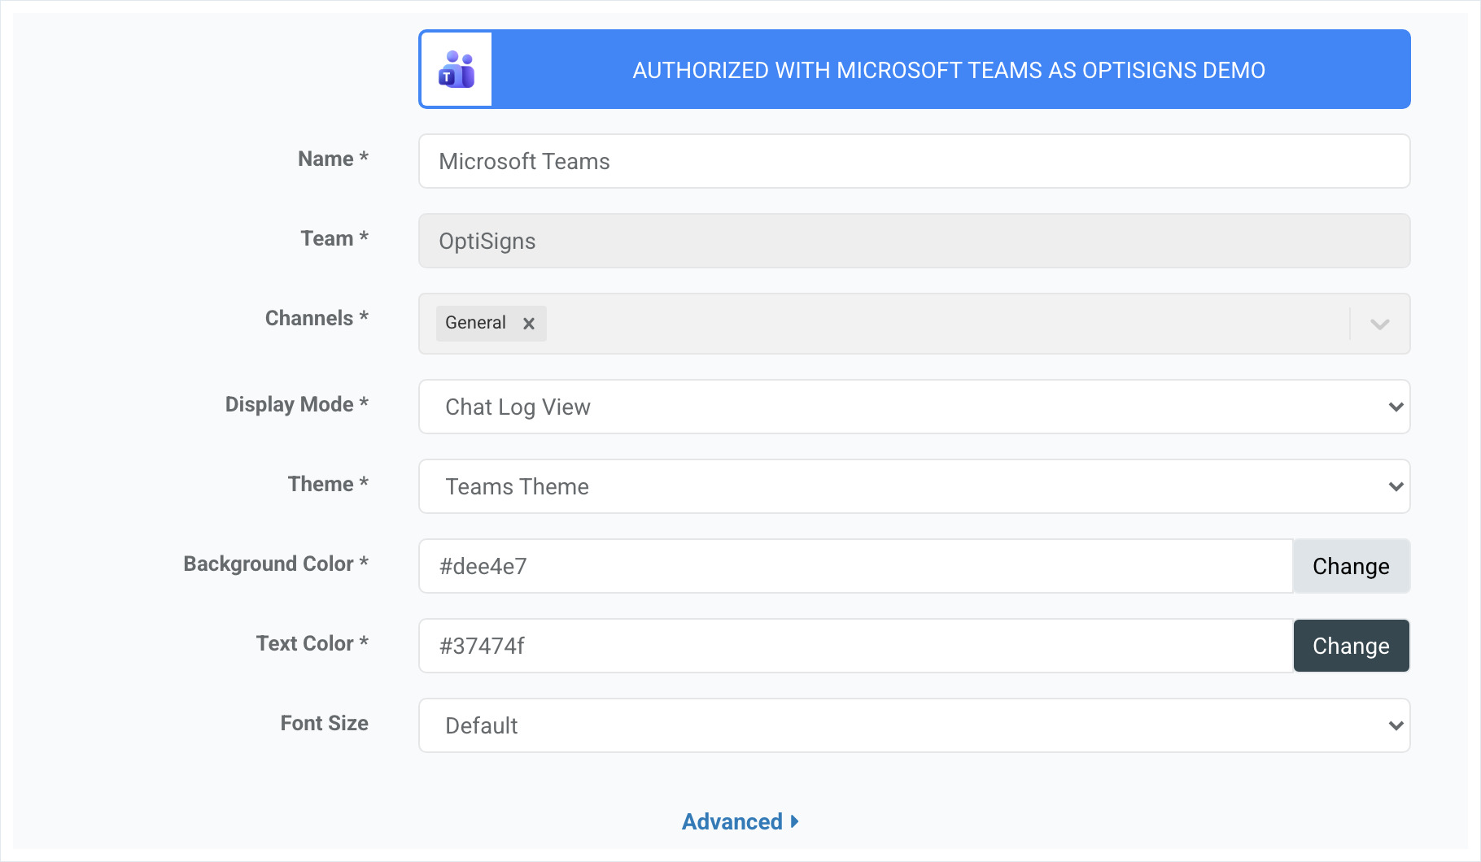Image resolution: width=1481 pixels, height=862 pixels.
Task: Open the Channels dropdown arrow
Action: coord(1379,324)
